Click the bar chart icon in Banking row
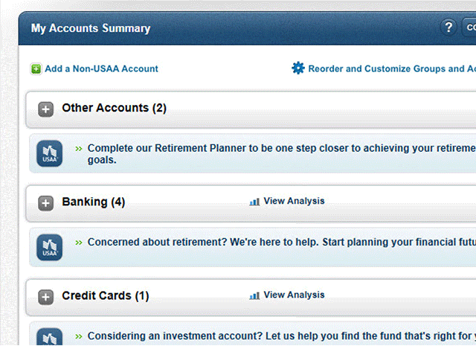Screen dimensions: 476x346 tap(254, 202)
